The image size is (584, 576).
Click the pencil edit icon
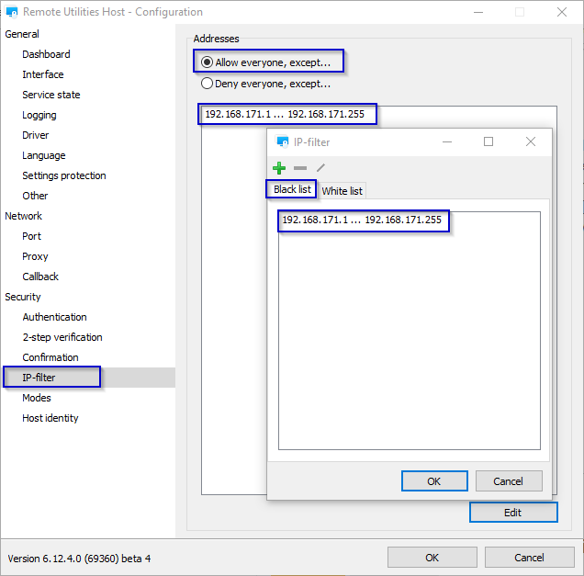coord(320,168)
